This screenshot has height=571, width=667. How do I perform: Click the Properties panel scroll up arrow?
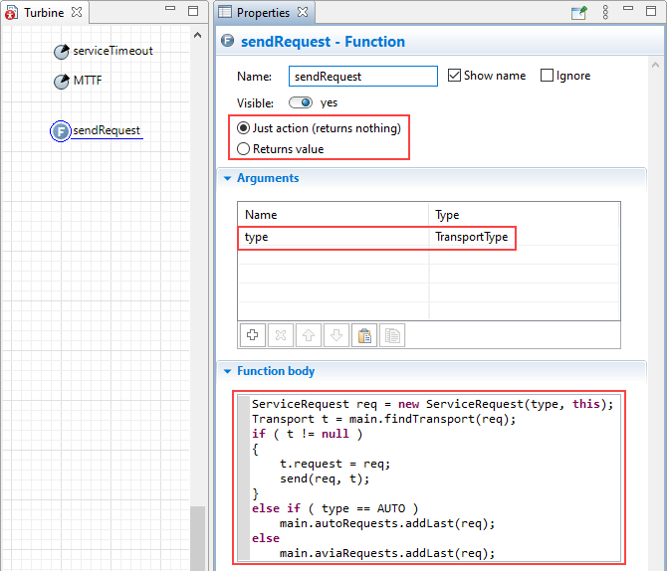coord(655,65)
